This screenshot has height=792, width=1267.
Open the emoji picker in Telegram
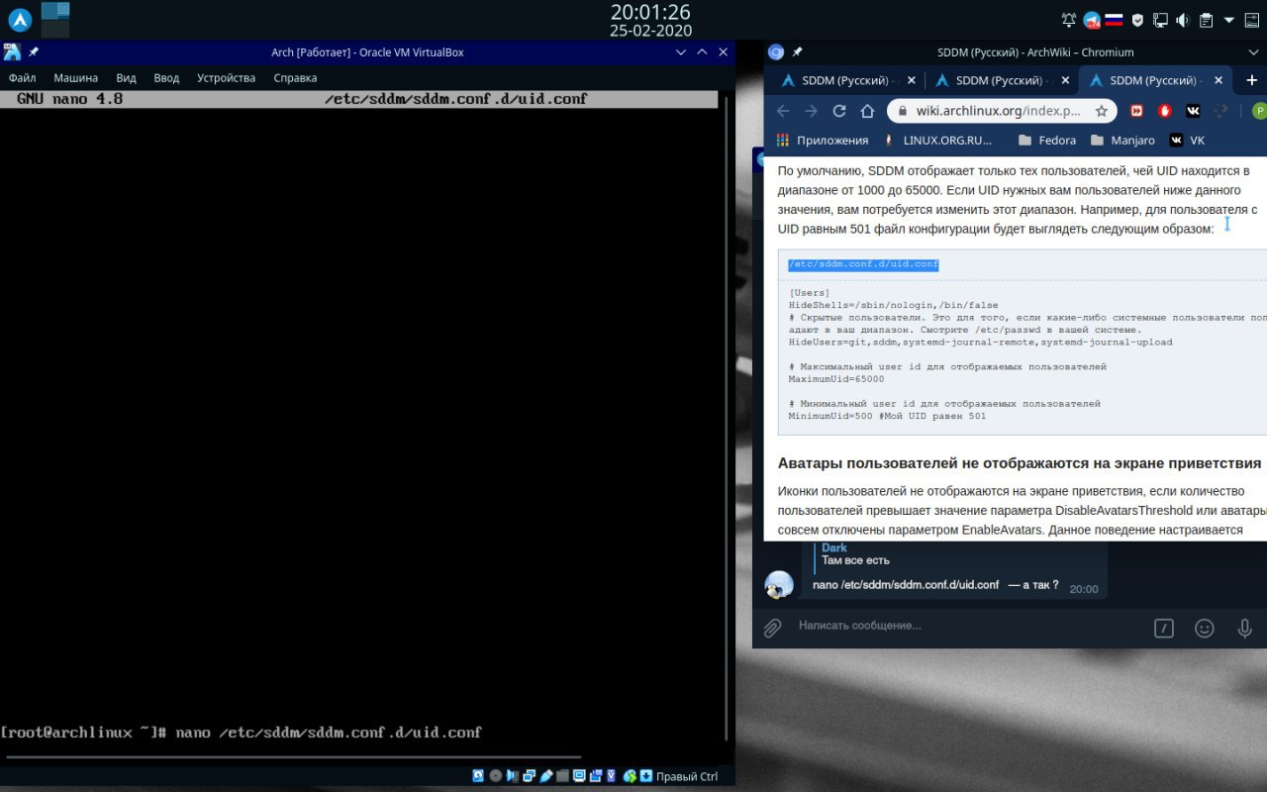tap(1205, 628)
